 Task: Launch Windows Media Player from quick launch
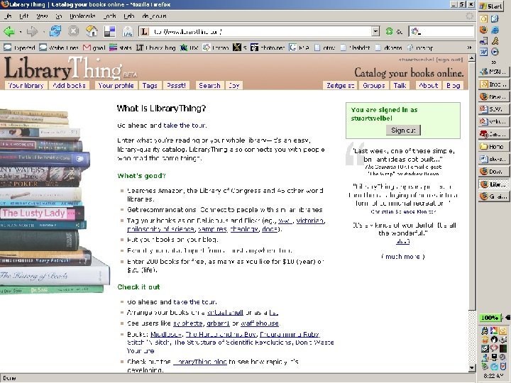pyautogui.click(x=495, y=52)
